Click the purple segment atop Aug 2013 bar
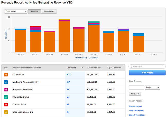 pyautogui.click(x=124, y=29)
